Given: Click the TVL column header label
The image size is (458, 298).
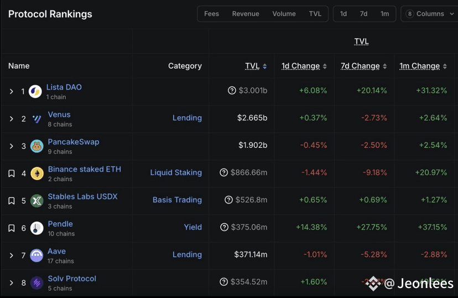Looking at the screenshot, I should [252, 66].
